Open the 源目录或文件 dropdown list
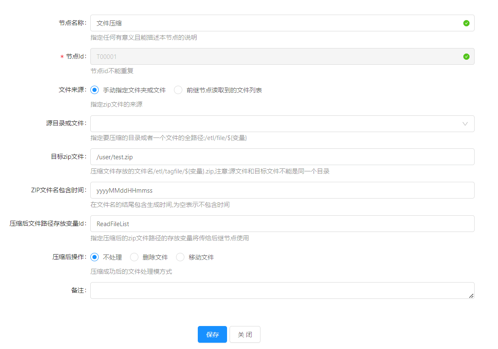 point(276,124)
